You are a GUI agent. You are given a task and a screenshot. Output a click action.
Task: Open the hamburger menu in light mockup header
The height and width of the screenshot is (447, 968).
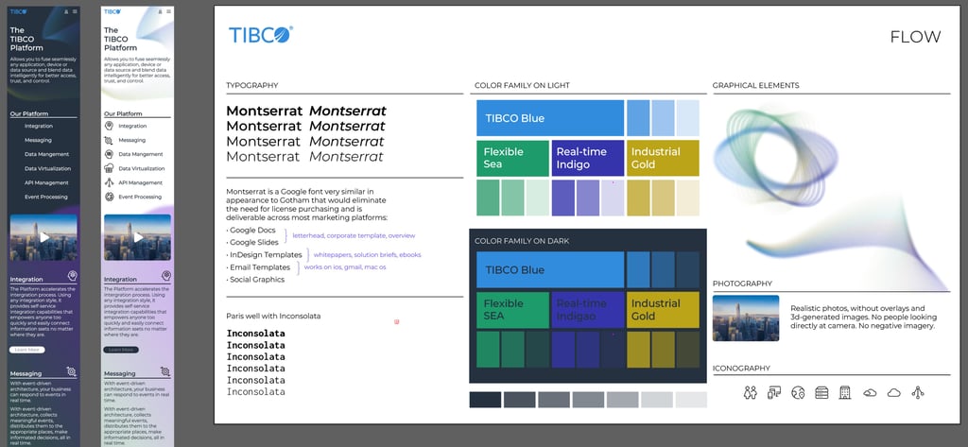(169, 11)
